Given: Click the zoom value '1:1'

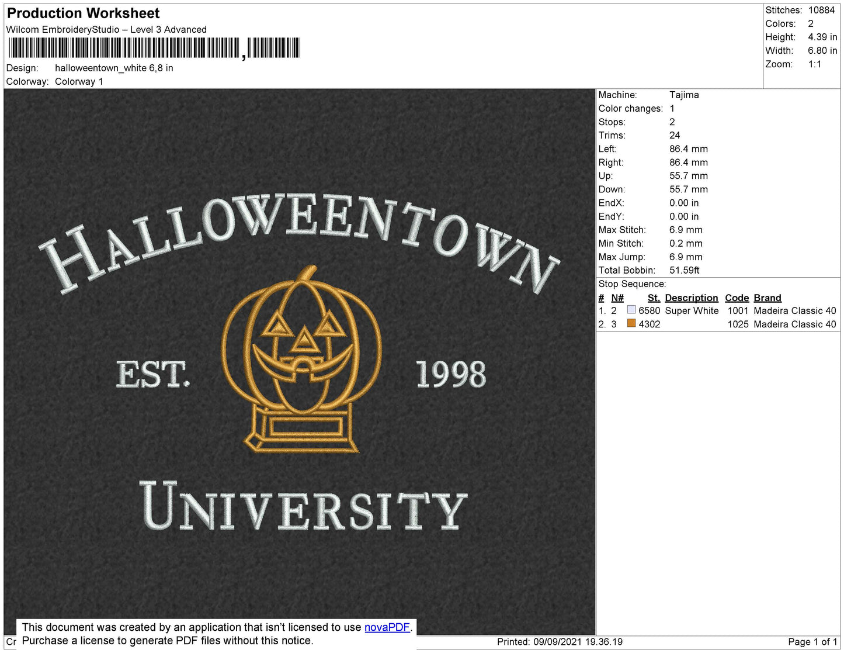Looking at the screenshot, I should 815,64.
